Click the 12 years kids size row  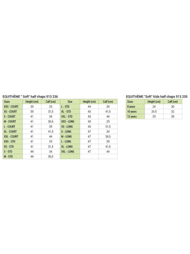154,117
